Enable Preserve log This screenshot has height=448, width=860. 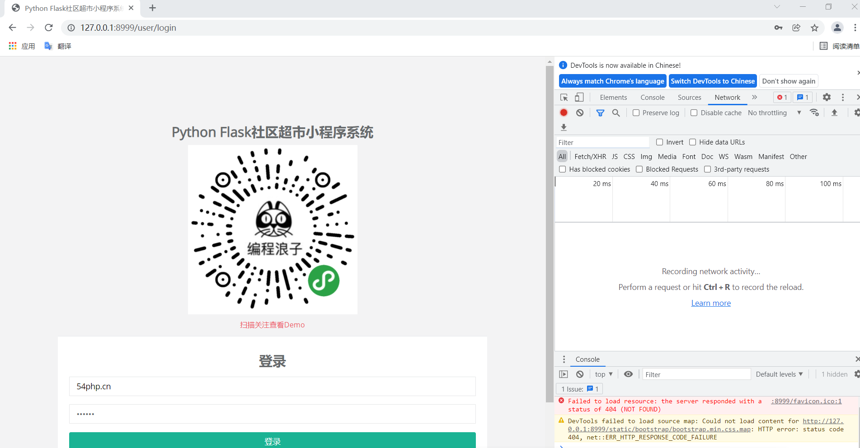636,112
